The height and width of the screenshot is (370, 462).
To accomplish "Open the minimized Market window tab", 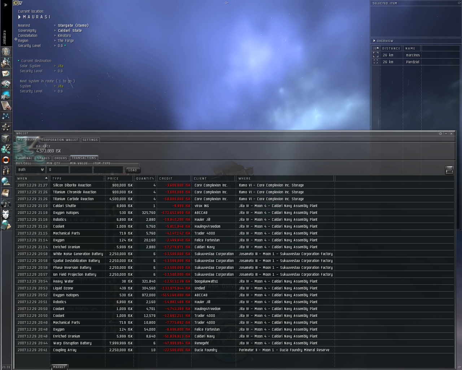I will tap(60, 367).
